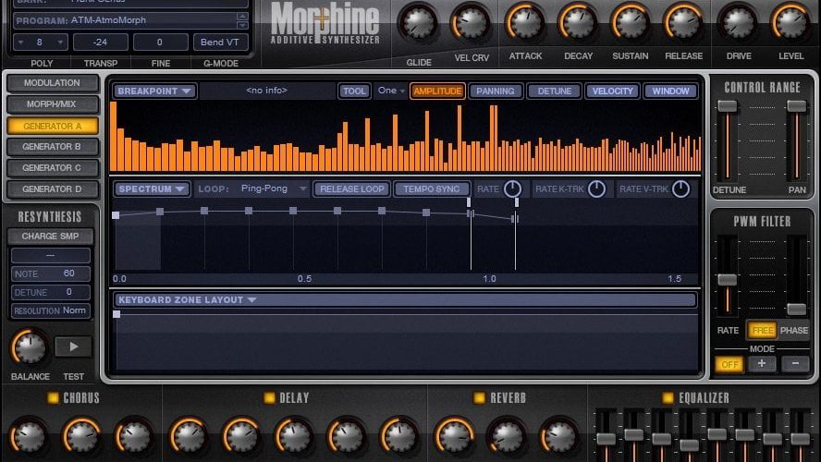Select the Generator B page
Viewport: 821px width, 462px height.
pos(52,147)
